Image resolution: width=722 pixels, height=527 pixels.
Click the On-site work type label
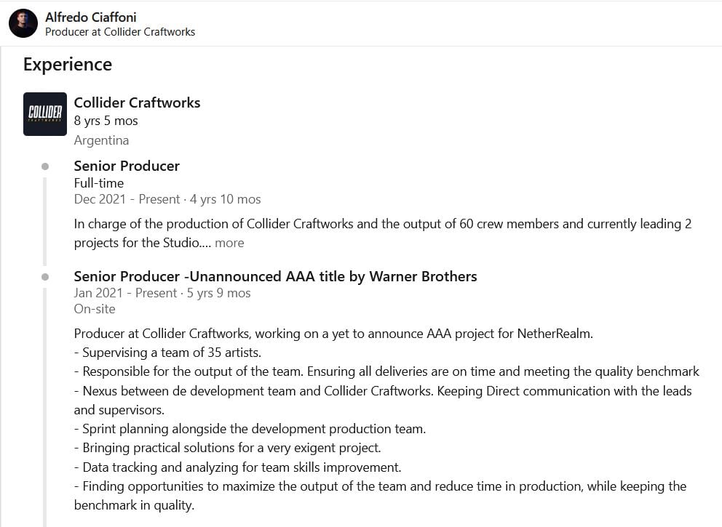95,309
